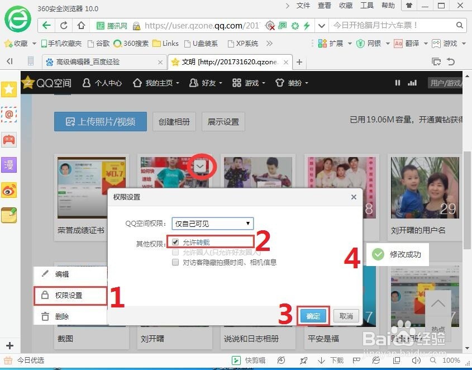Click the 100% zoom control in the status bar
The image size is (472, 370).
pos(451,360)
